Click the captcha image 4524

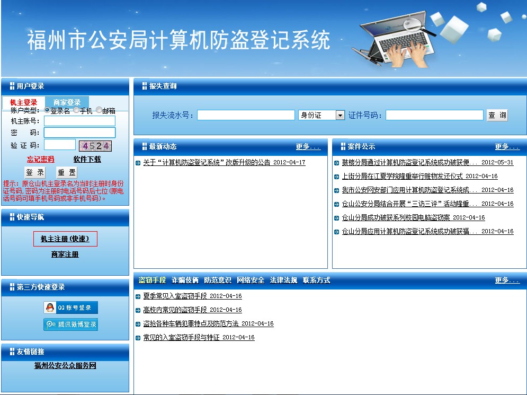[95, 146]
